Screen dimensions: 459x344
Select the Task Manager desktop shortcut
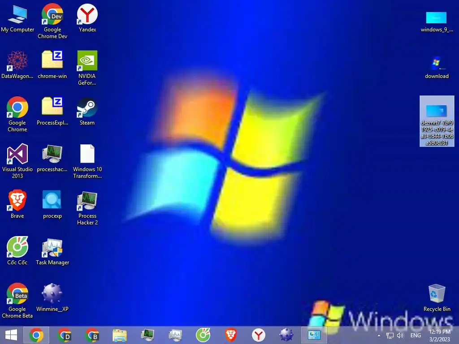click(52, 251)
